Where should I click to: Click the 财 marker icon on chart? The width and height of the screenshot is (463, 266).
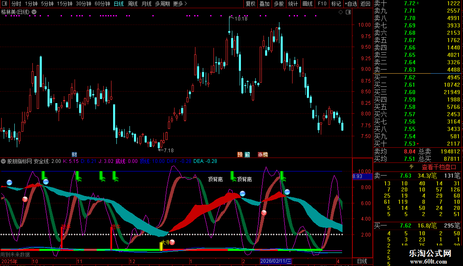[74, 154]
